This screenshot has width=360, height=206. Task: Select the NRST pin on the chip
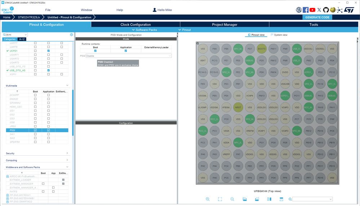coord(238,107)
